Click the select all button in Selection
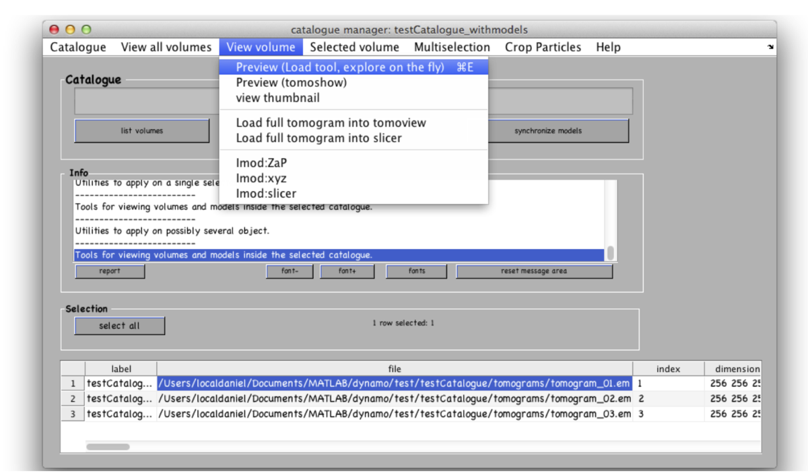Image resolution: width=808 pixels, height=475 pixels. 119,326
